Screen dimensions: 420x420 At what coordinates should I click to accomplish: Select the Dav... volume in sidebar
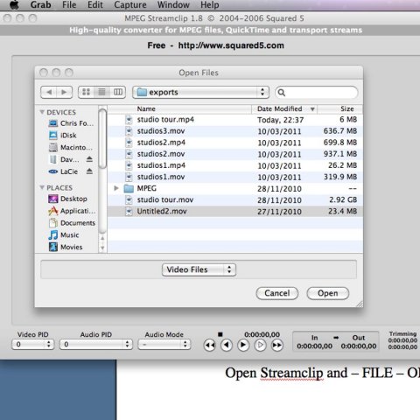64,159
